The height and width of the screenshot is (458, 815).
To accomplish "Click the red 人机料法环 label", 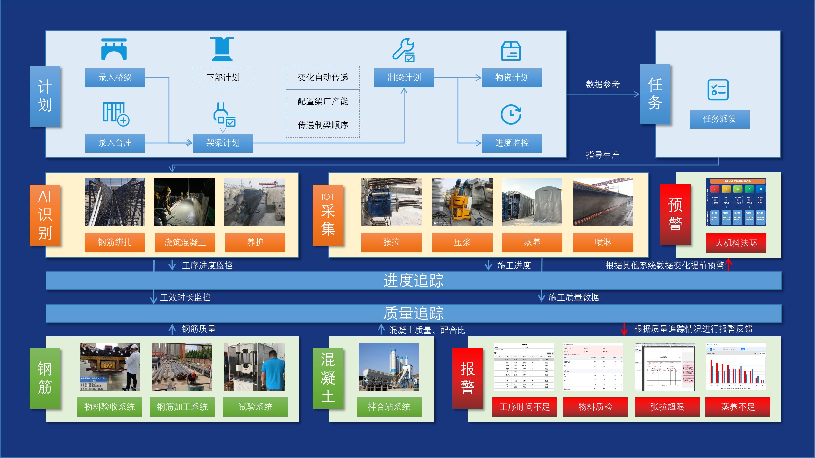I will [736, 243].
